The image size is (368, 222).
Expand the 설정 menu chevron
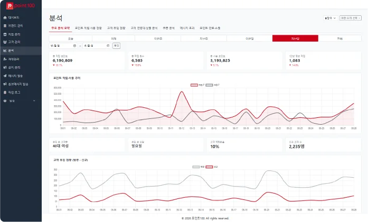tap(34, 101)
